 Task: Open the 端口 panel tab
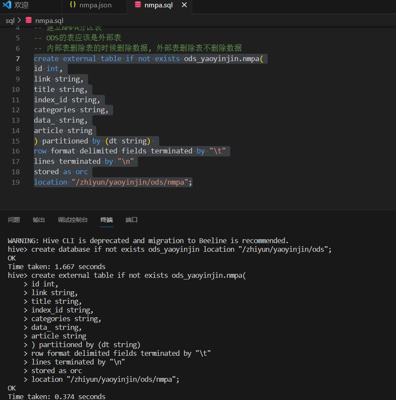pyautogui.click(x=131, y=220)
